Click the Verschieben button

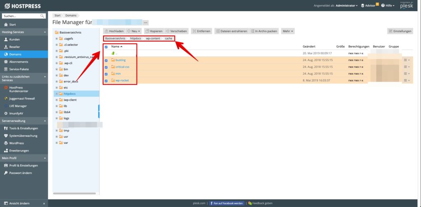pyautogui.click(x=176, y=31)
